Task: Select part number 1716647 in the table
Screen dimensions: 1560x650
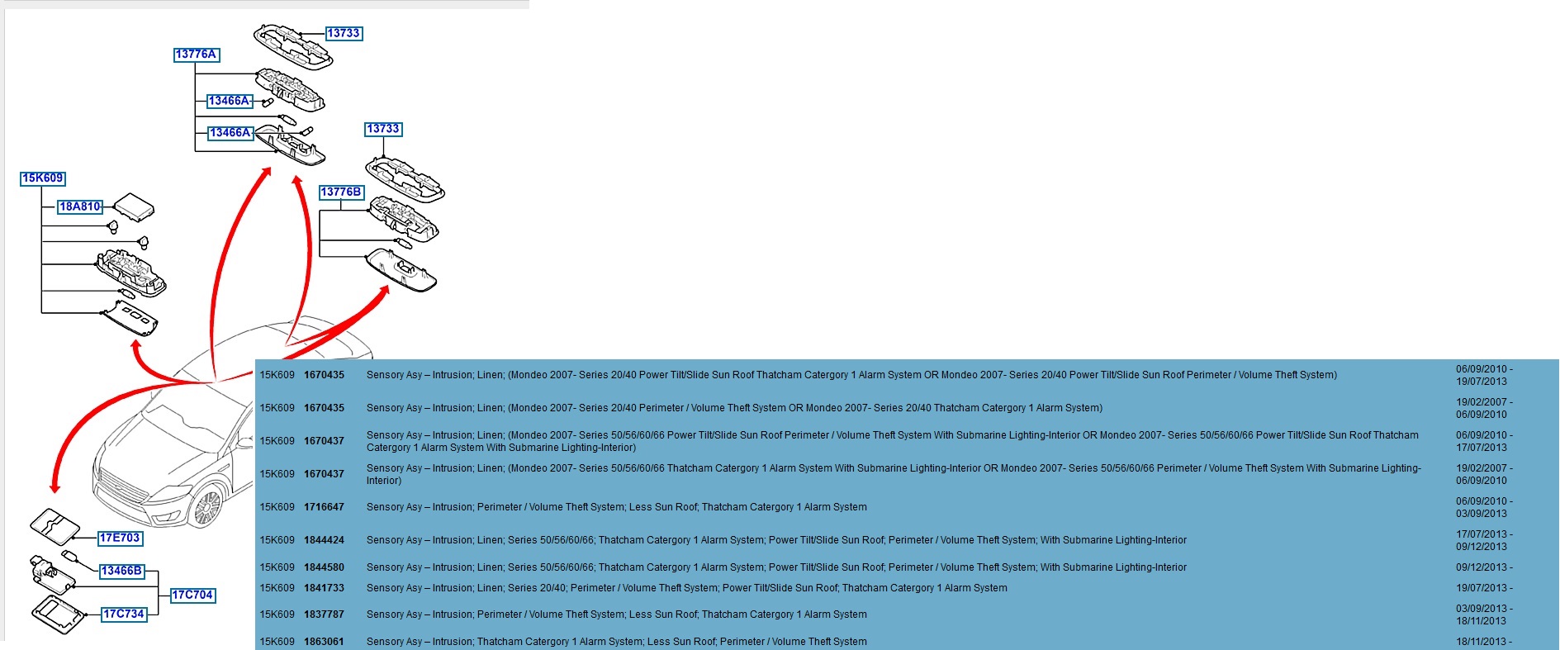Action: click(x=324, y=507)
